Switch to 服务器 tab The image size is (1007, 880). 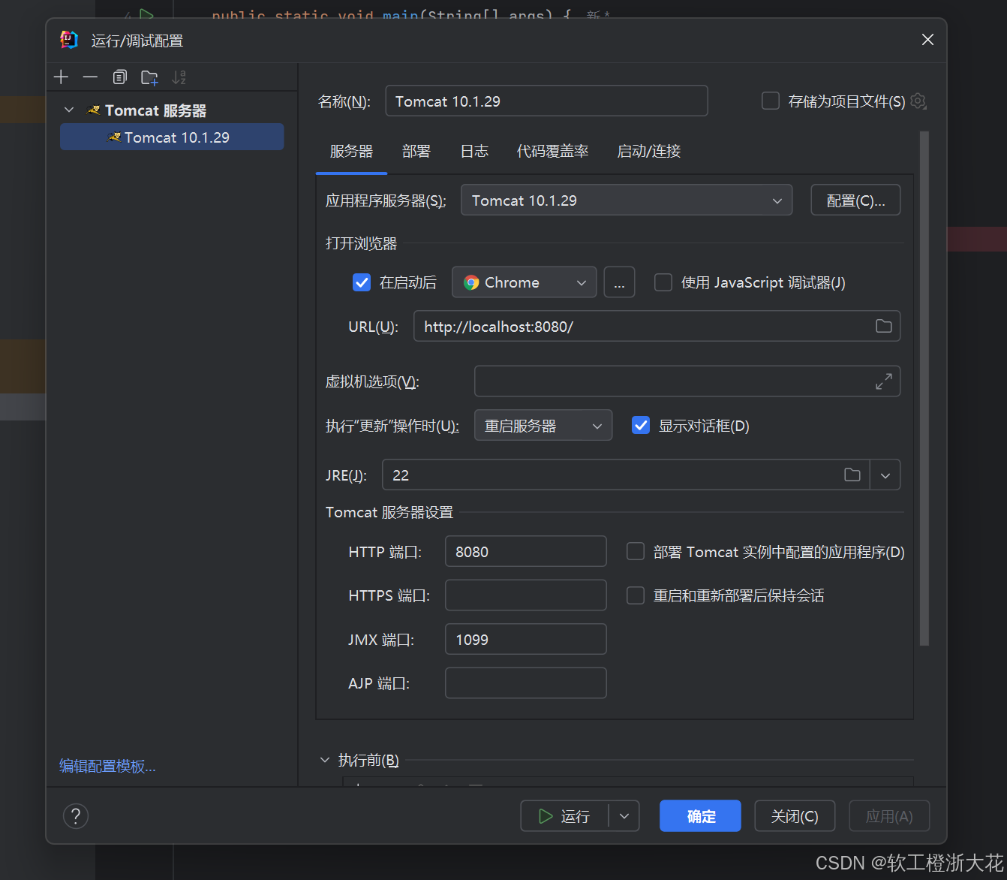(351, 152)
